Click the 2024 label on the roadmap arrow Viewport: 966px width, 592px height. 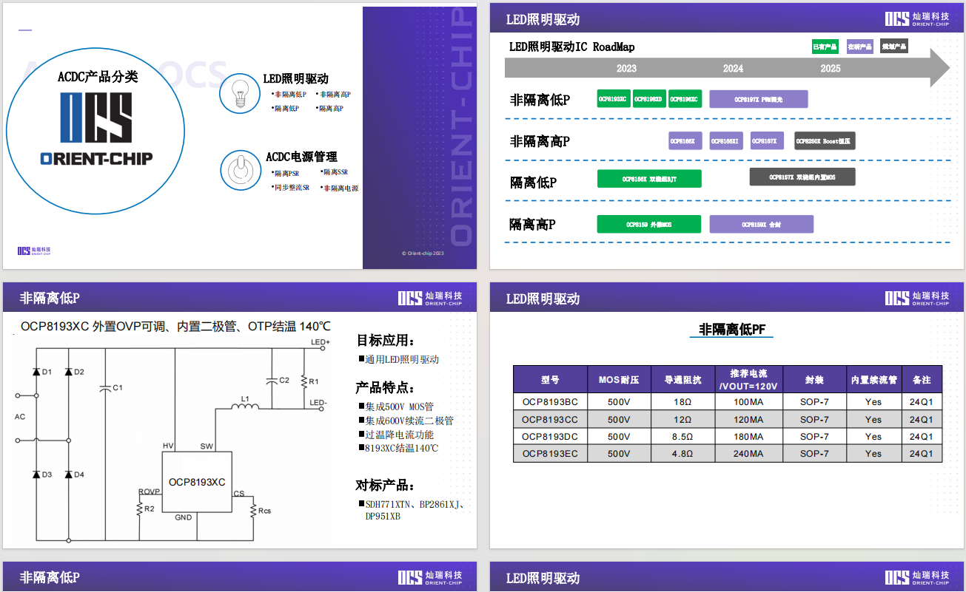(733, 68)
